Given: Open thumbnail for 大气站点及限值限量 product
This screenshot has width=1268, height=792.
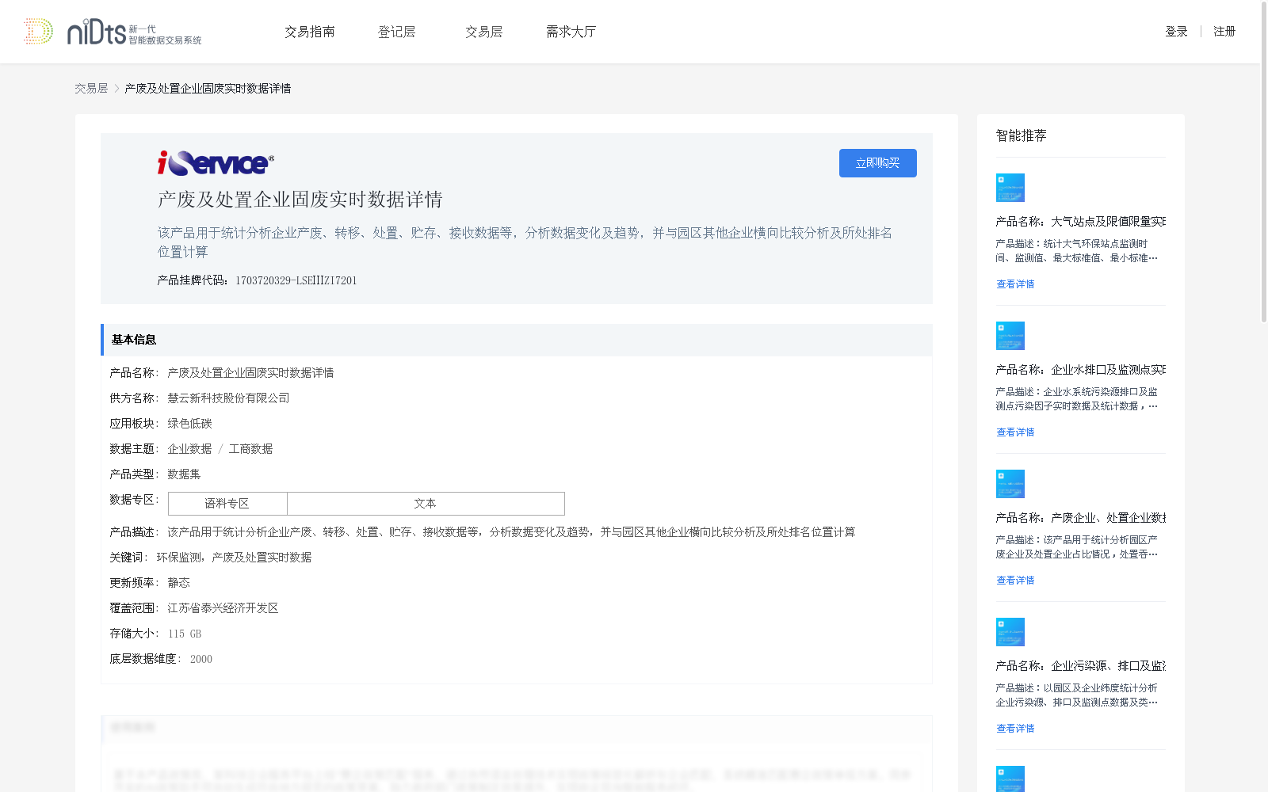Looking at the screenshot, I should 1010,188.
